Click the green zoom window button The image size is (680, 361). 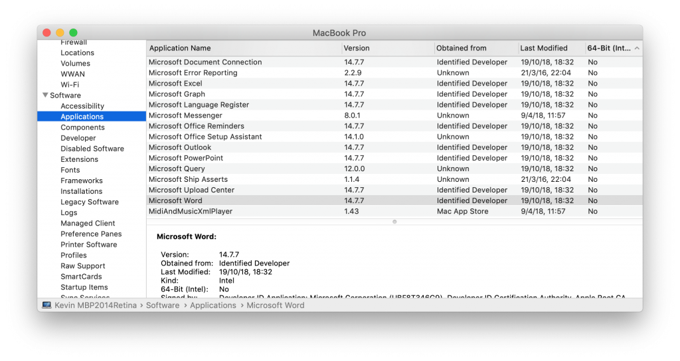click(x=73, y=33)
